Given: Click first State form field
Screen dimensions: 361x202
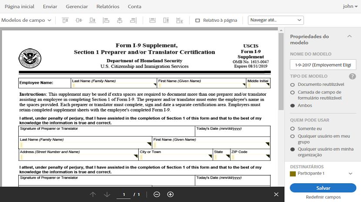Looking at the screenshot, I should point(222,157).
